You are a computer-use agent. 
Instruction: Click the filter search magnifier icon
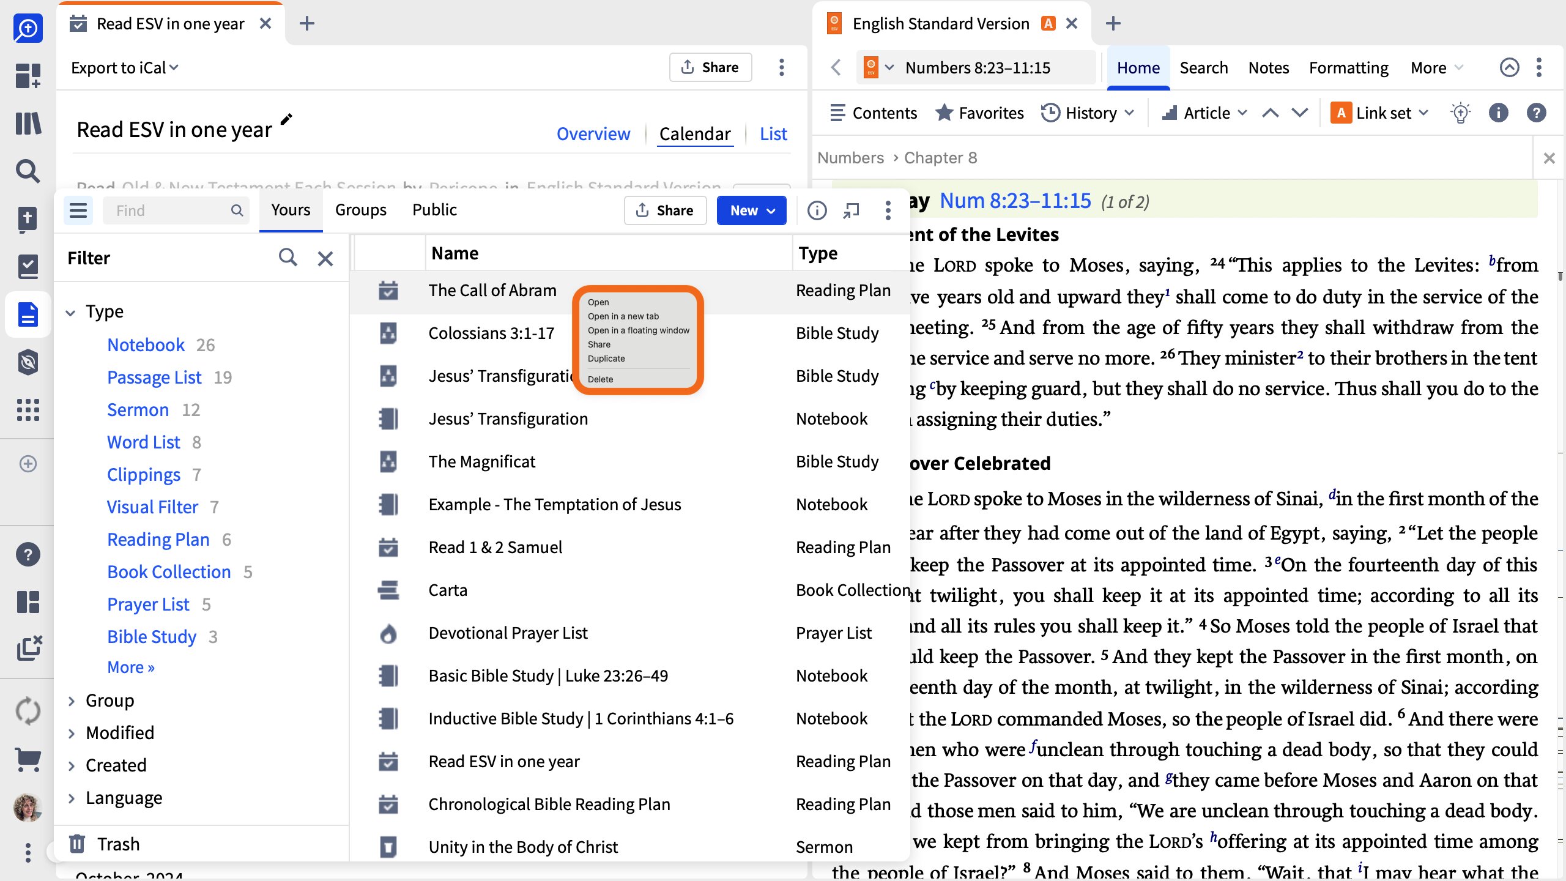(x=288, y=258)
